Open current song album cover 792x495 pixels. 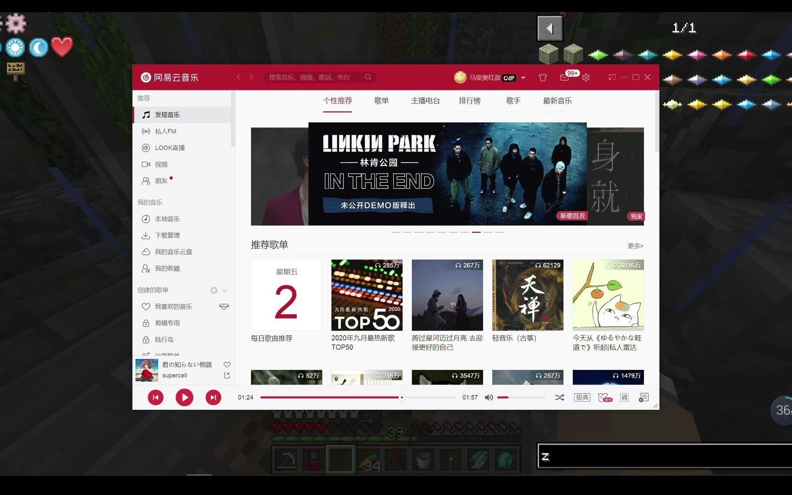[x=147, y=370]
